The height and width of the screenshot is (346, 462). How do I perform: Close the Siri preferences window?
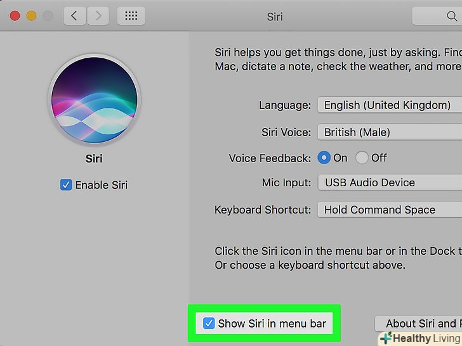tap(14, 16)
